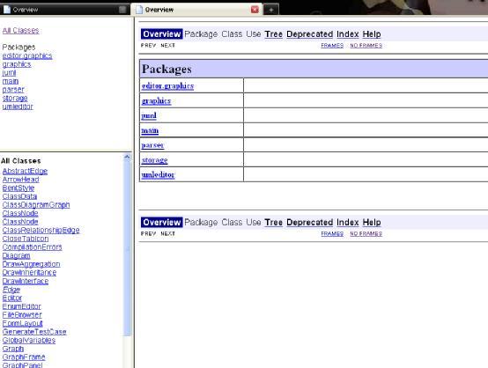Open the Editor class link
Image resolution: width=488 pixels, height=368 pixels.
click(x=12, y=298)
